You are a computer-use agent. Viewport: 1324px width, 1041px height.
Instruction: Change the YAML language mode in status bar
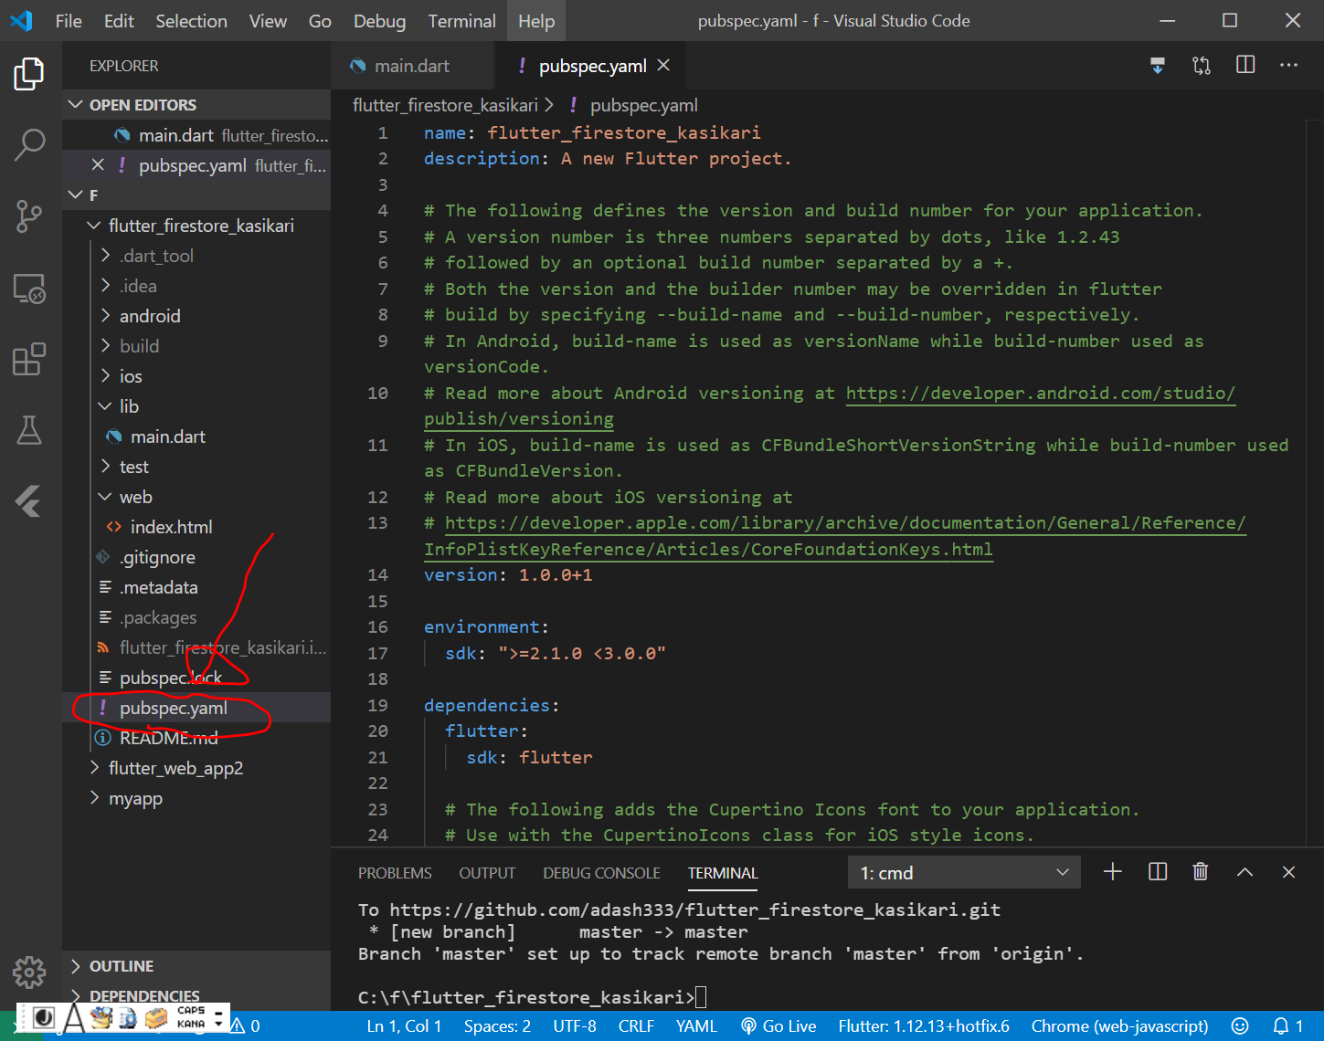point(696,1026)
